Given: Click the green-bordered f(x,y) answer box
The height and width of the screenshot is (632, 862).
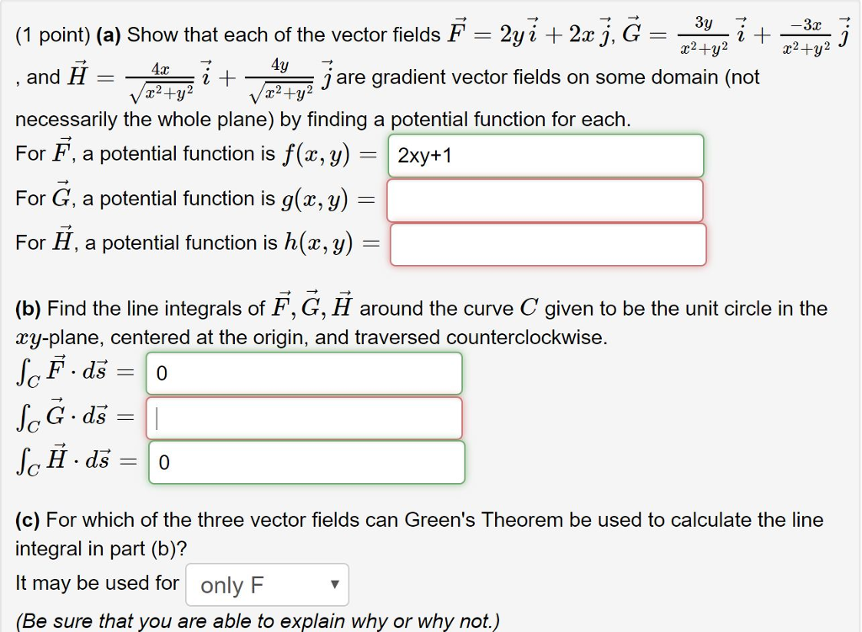Looking at the screenshot, I should click(545, 157).
